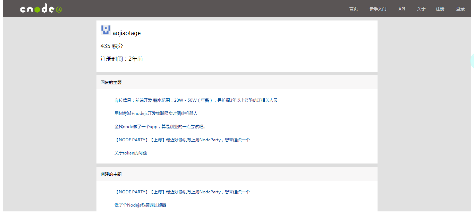
Task: Open the 树莓派+nodejs 物联网 topic link
Action: pos(156,114)
